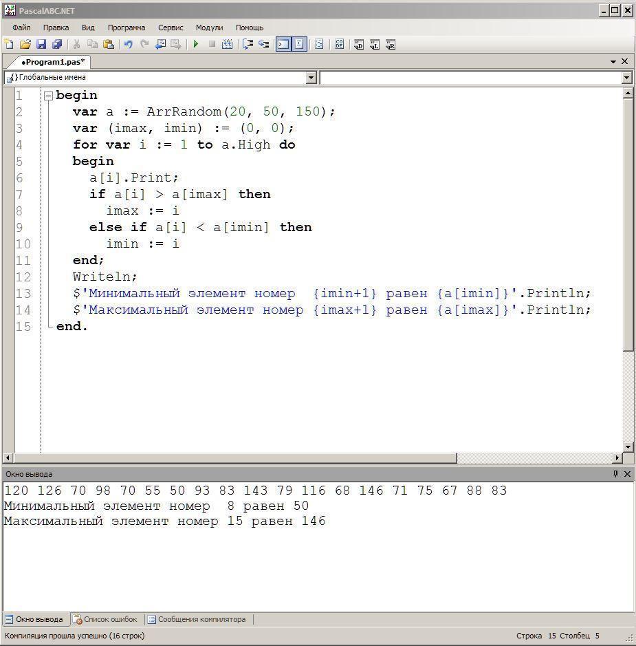
Task: Paste from clipboard using the toolbar icon
Action: [108, 45]
